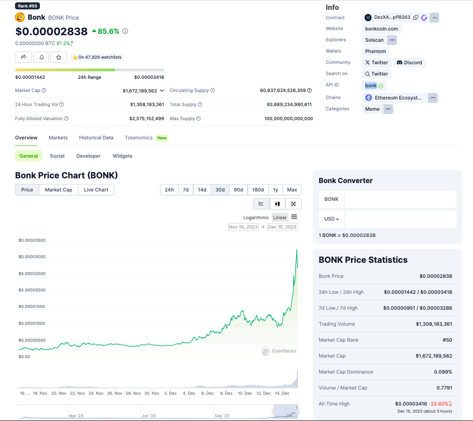Open the Overview tab

[x=26, y=138]
